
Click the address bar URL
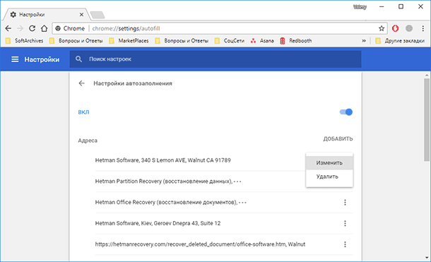(126, 28)
